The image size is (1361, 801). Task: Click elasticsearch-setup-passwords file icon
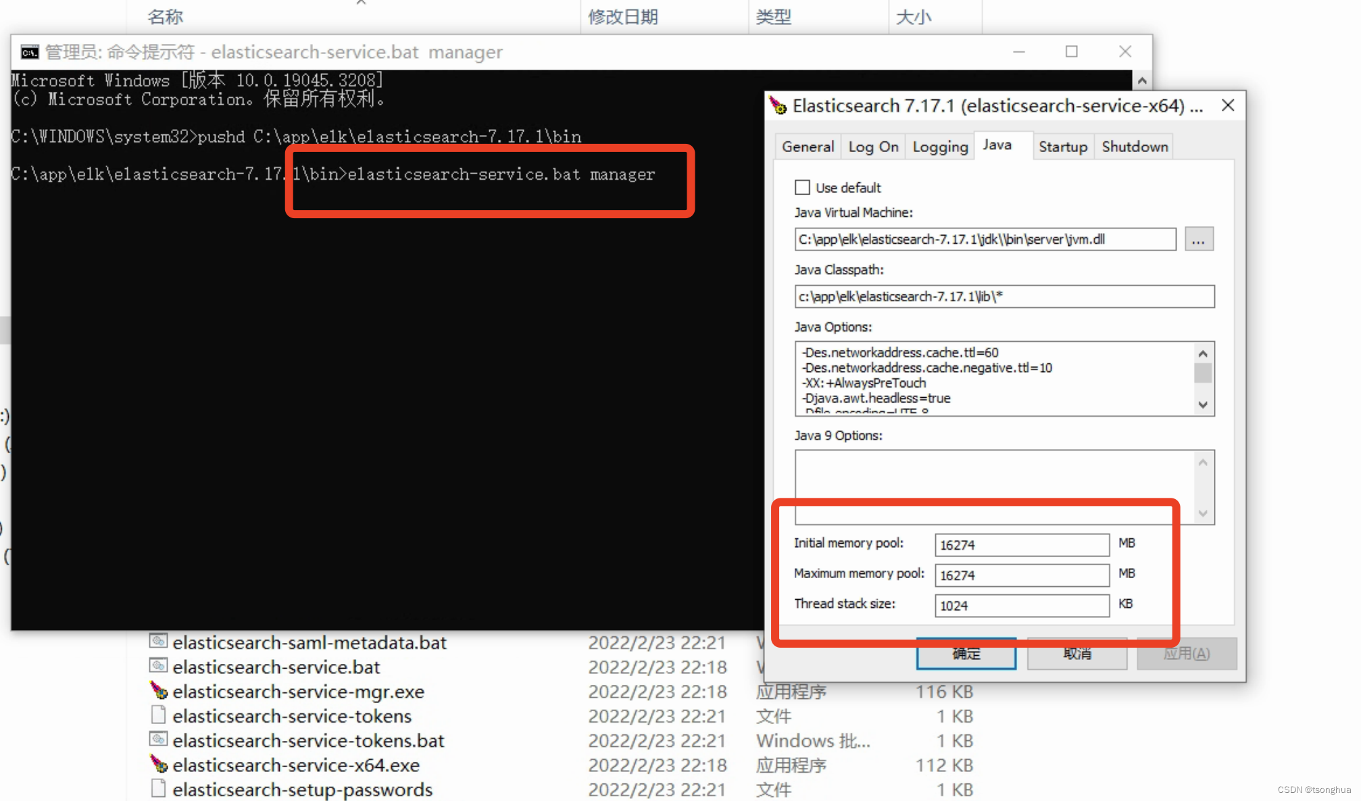[x=158, y=788]
